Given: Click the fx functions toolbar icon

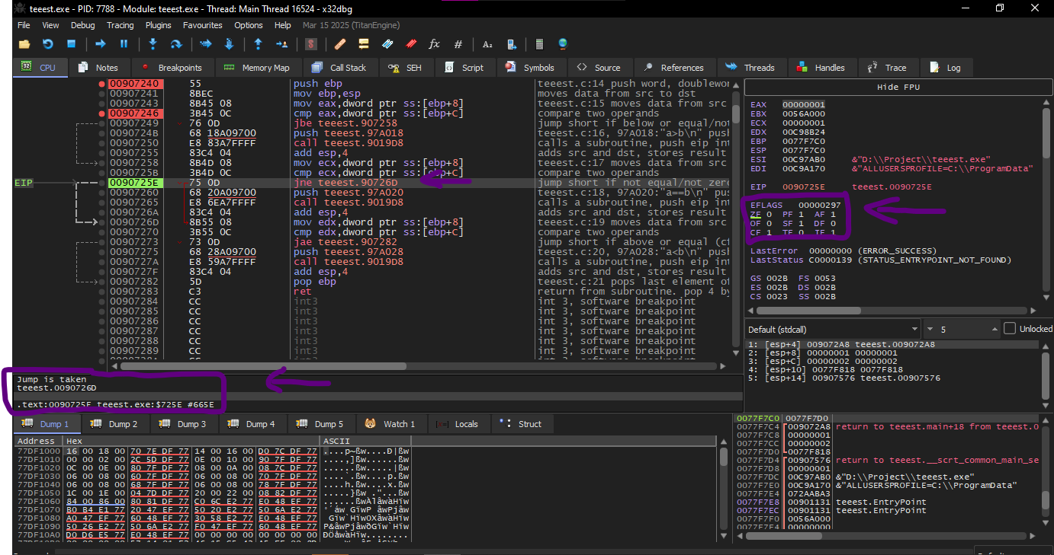Looking at the screenshot, I should [x=435, y=44].
